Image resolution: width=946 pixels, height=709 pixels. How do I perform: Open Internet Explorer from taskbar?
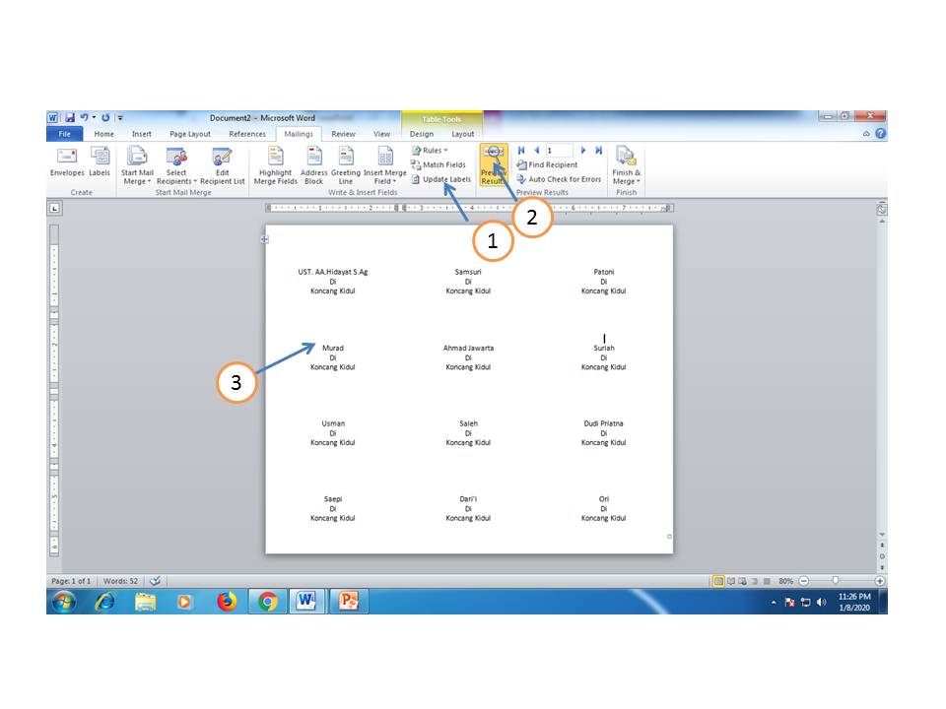(x=105, y=602)
